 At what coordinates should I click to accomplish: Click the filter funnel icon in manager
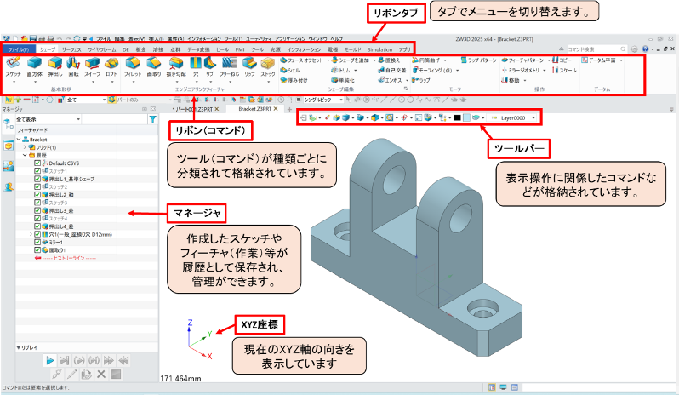coord(153,119)
